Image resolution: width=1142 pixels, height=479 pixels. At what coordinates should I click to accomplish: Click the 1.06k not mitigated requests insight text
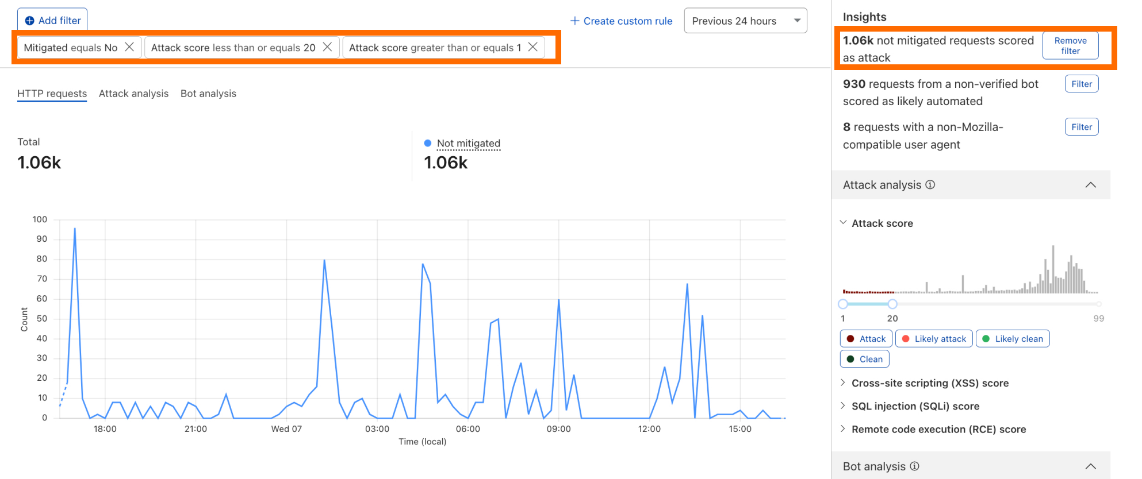click(x=938, y=49)
